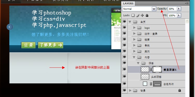
Task: Expand the 搜索 group
Action: tap(134, 40)
